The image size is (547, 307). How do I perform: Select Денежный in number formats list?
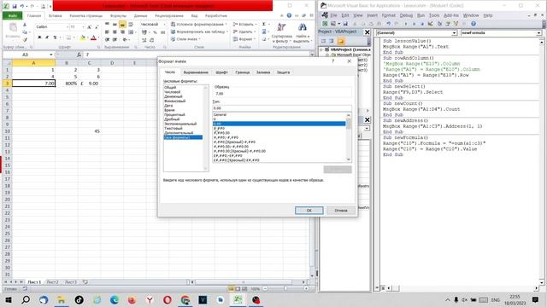[x=174, y=96]
